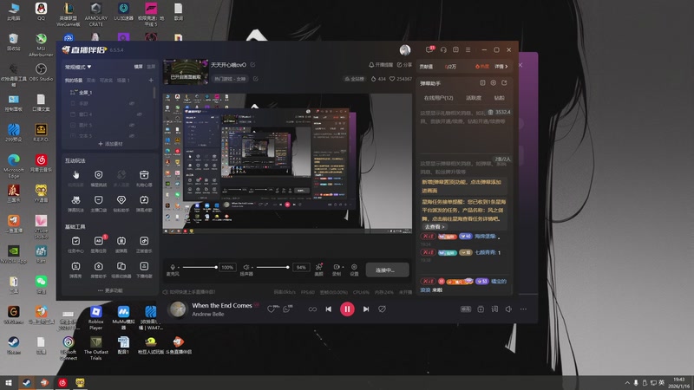This screenshot has width=694, height=390.
Task: Click the 热门游戏 category tag
Action: coord(230,79)
